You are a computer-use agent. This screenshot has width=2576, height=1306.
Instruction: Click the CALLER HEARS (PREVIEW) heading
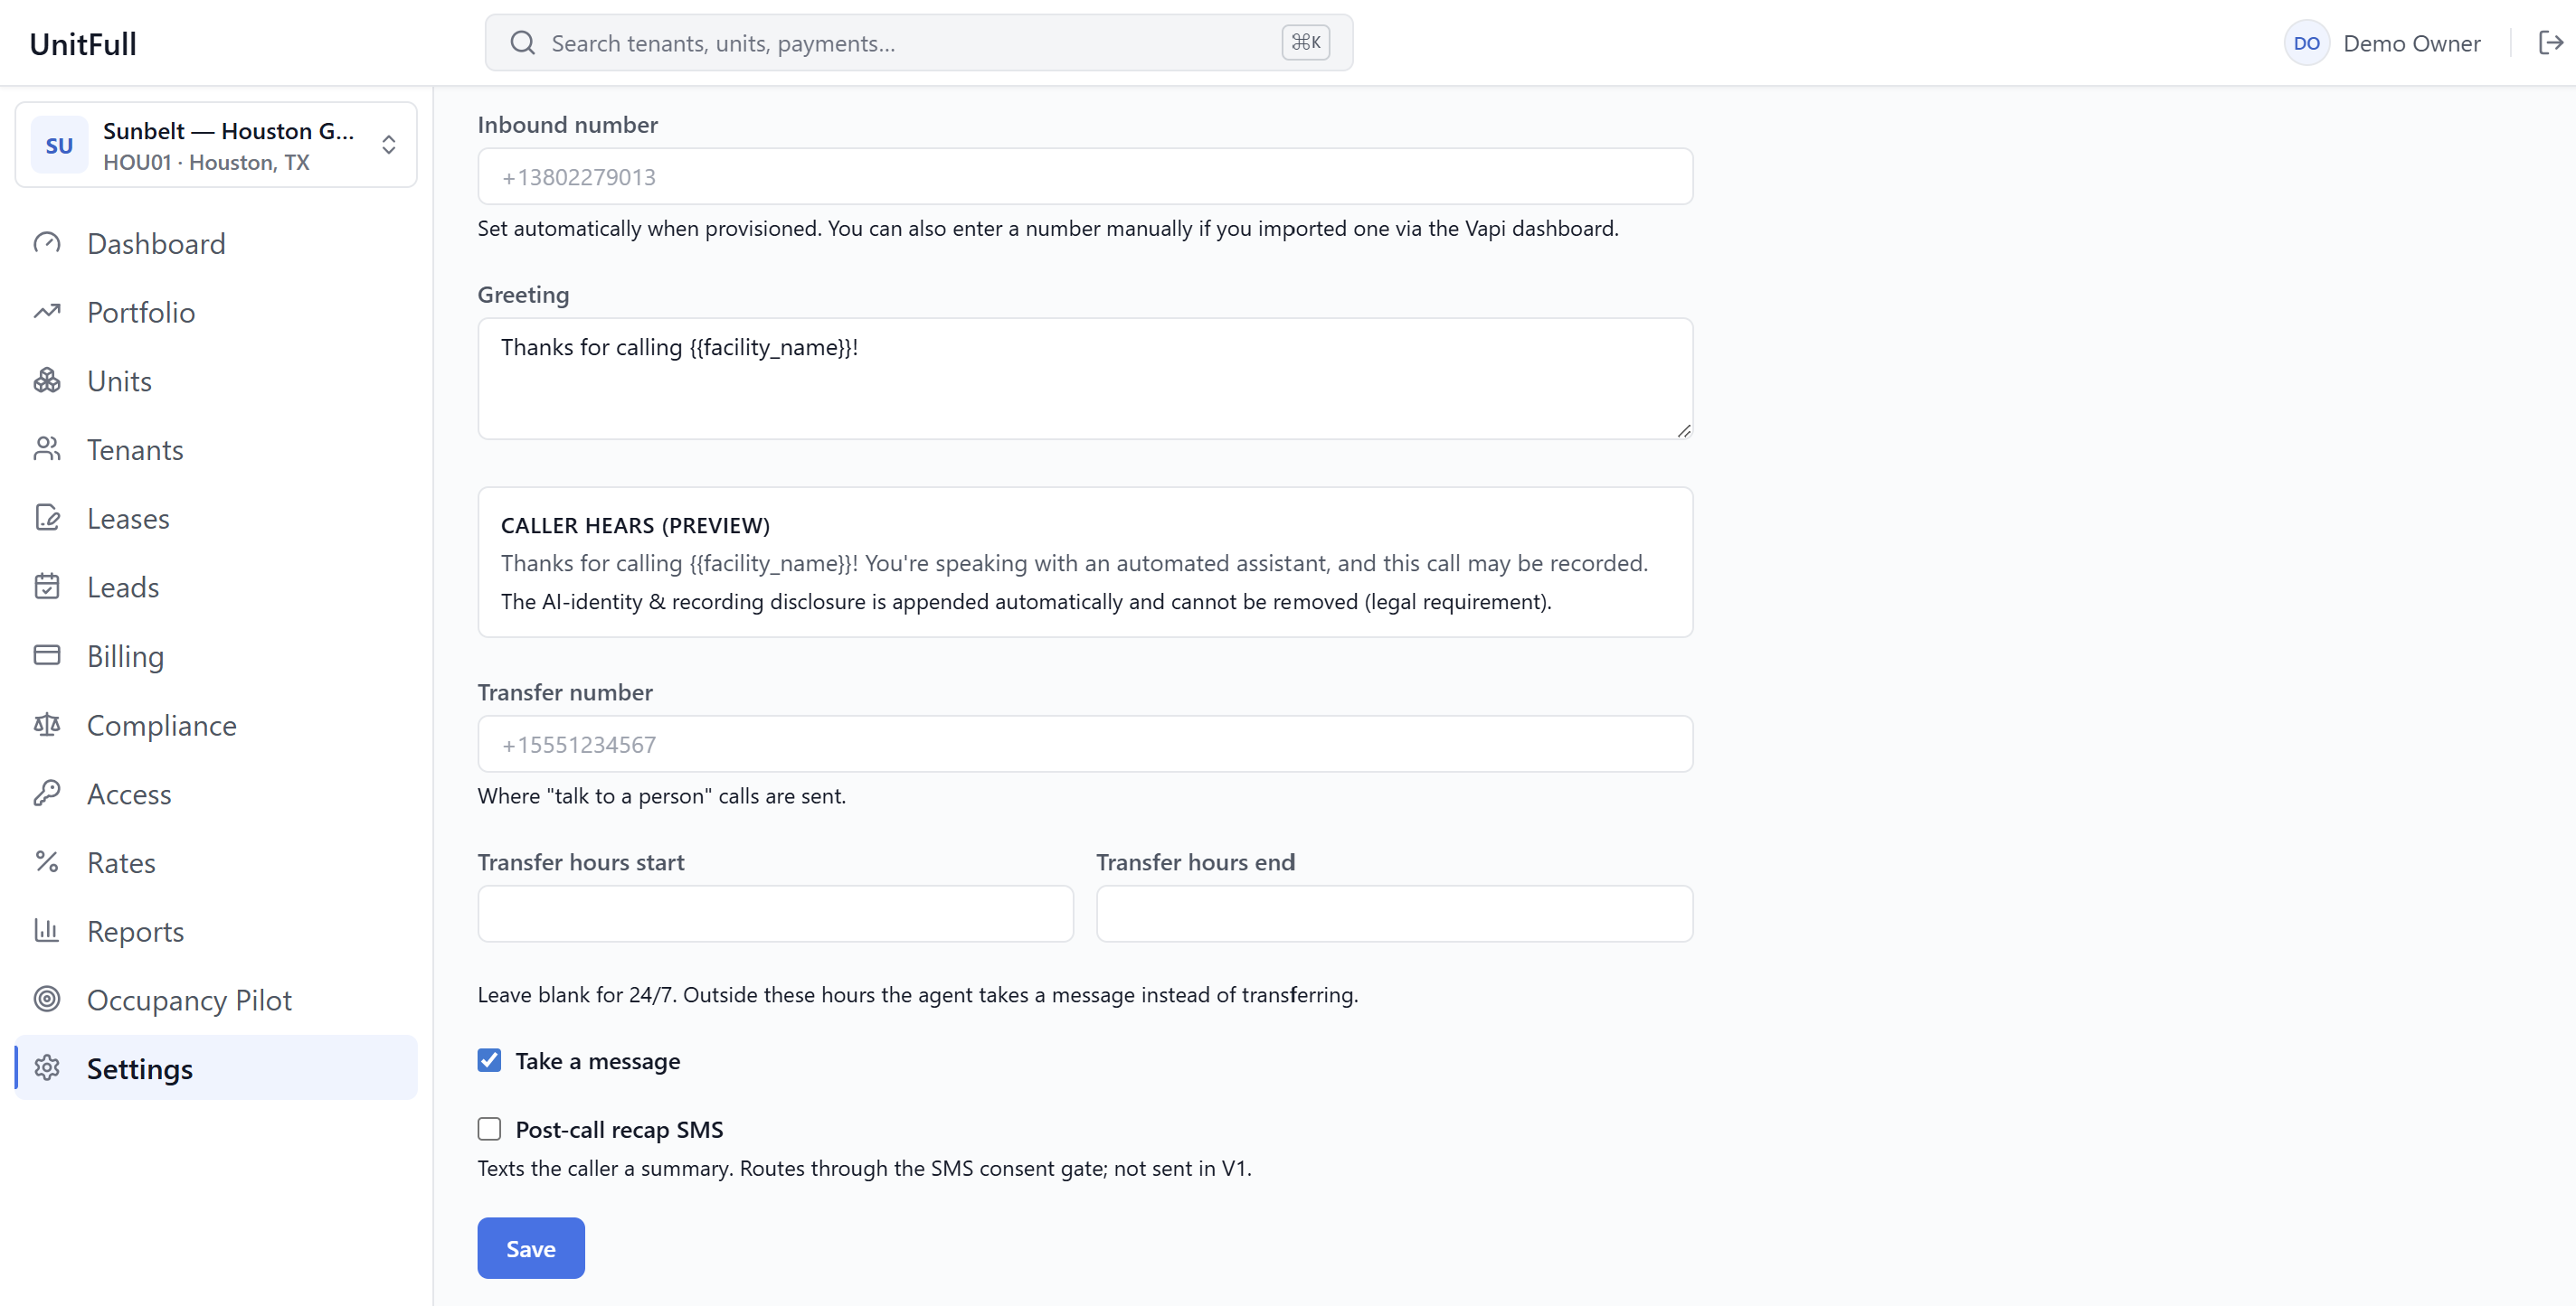point(635,524)
